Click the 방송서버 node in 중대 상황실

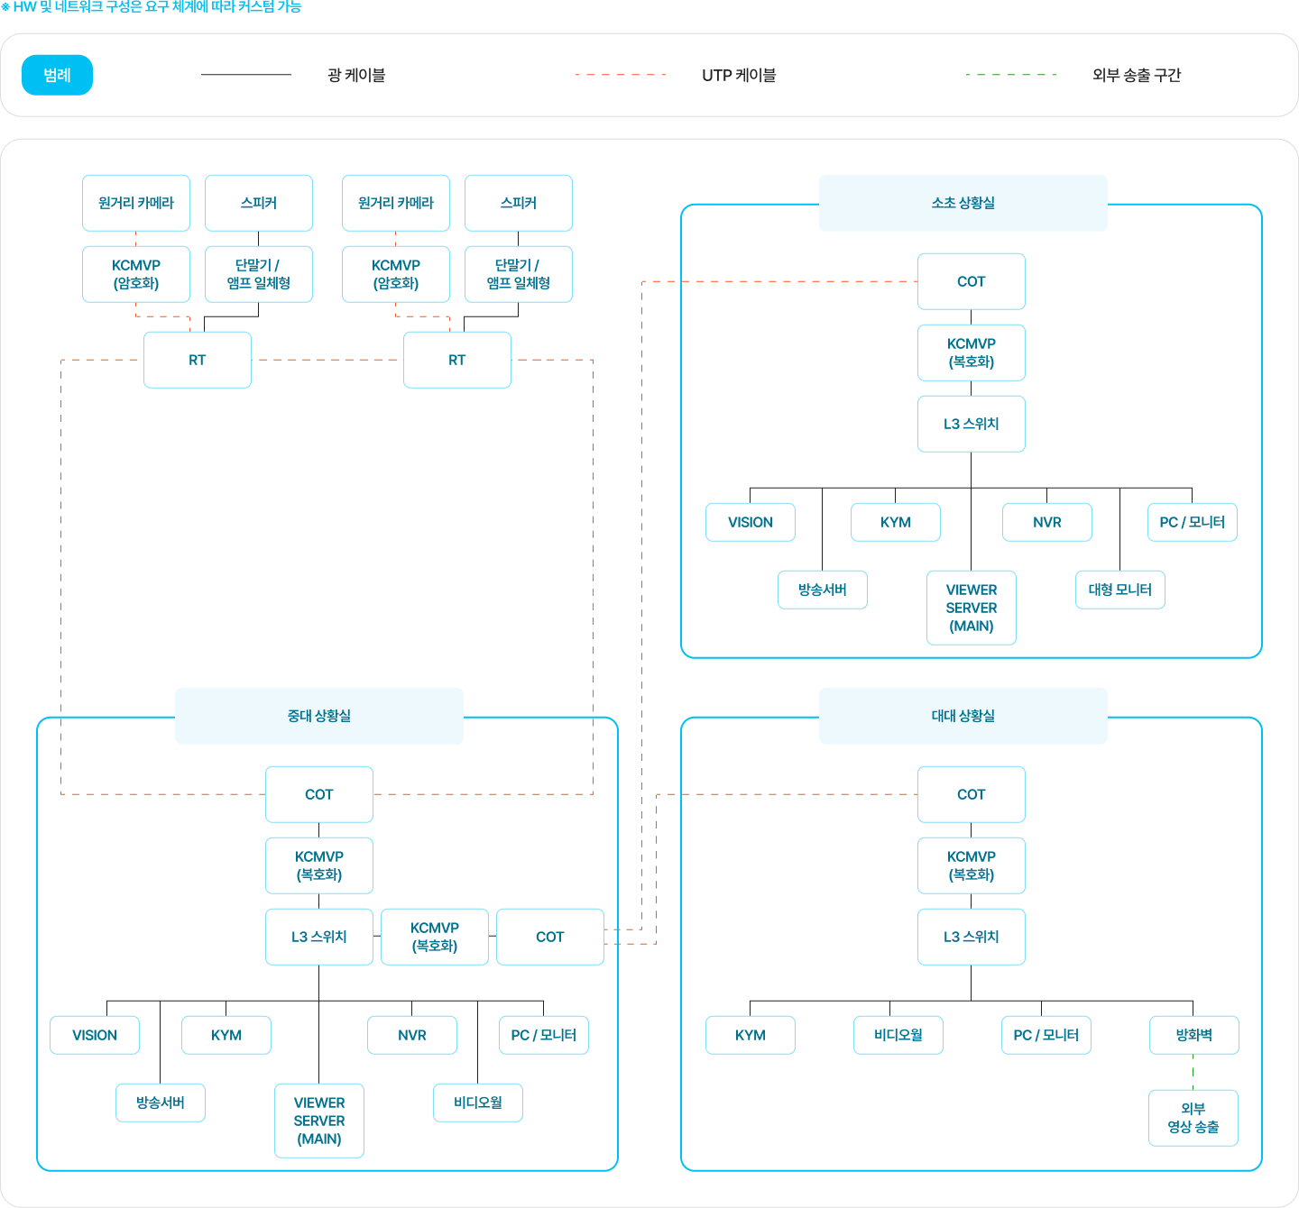[x=160, y=1103]
